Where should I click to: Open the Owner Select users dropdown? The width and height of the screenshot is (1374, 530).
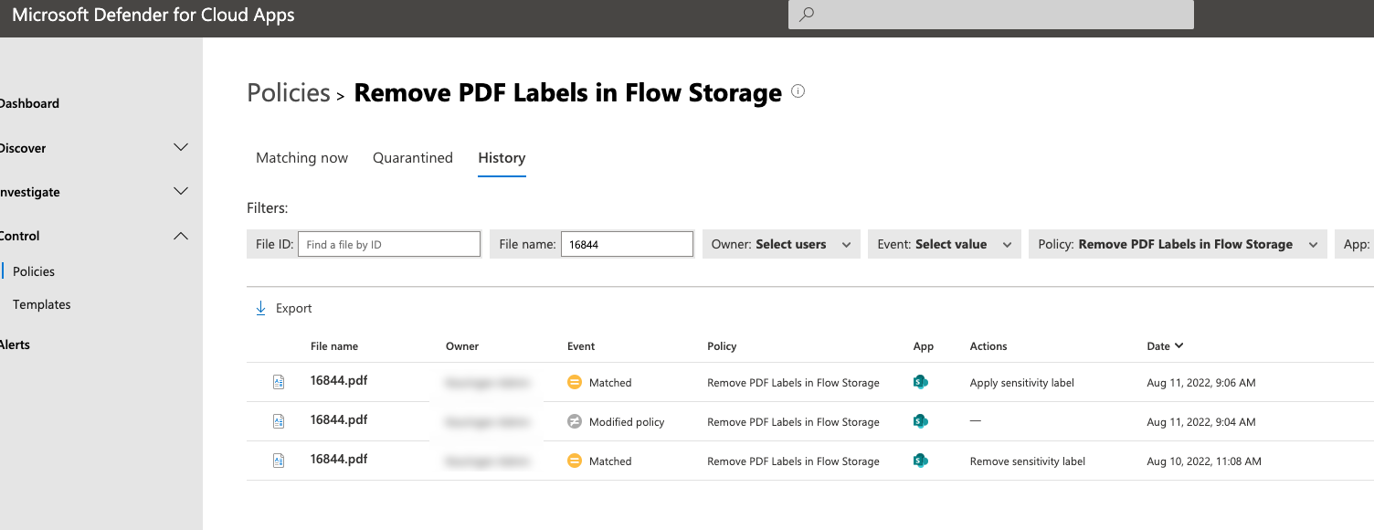pos(781,244)
